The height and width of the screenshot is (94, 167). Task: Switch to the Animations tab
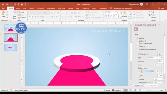51,8
